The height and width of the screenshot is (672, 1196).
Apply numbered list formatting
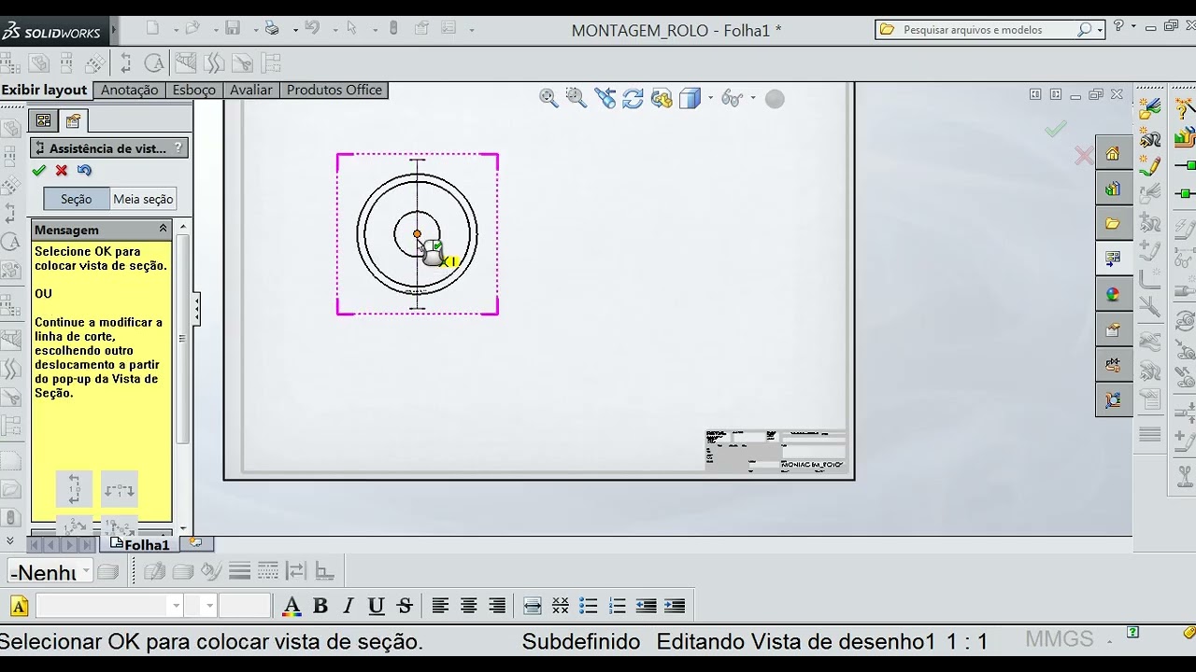click(x=617, y=607)
